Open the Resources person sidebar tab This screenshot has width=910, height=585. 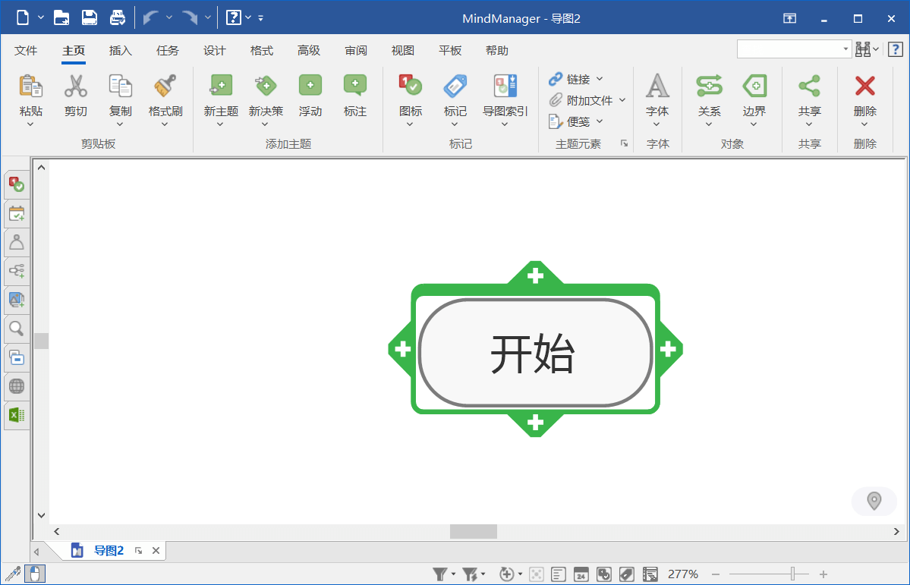16,242
